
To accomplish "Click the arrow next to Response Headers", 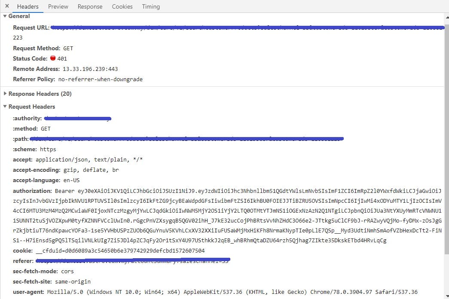I will point(5,94).
